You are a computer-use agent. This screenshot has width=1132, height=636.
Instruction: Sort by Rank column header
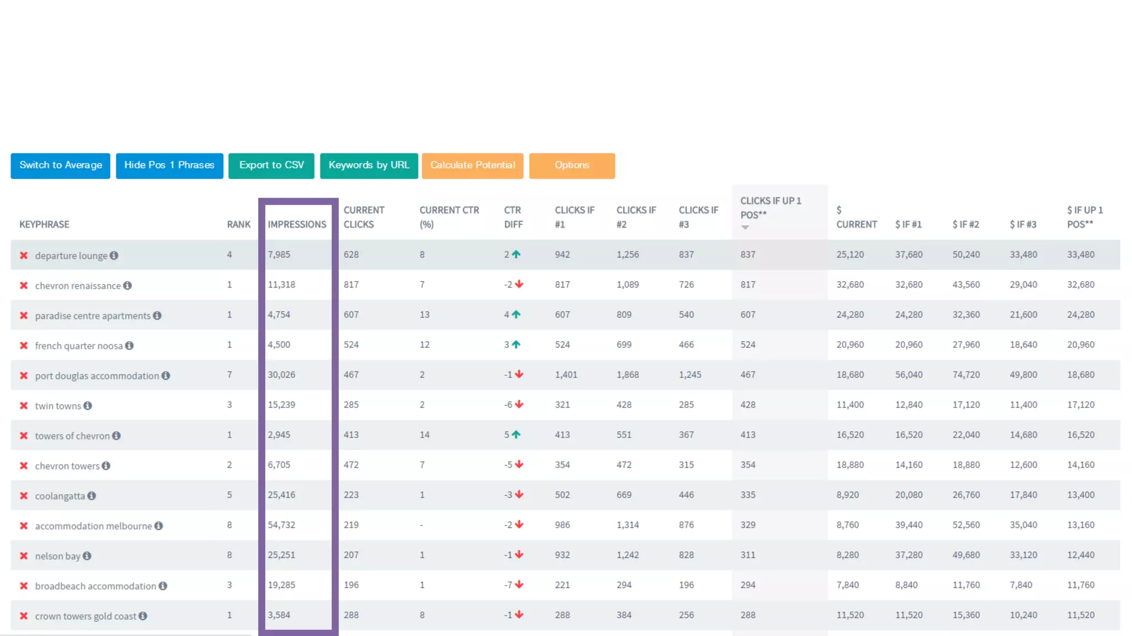pyautogui.click(x=238, y=224)
